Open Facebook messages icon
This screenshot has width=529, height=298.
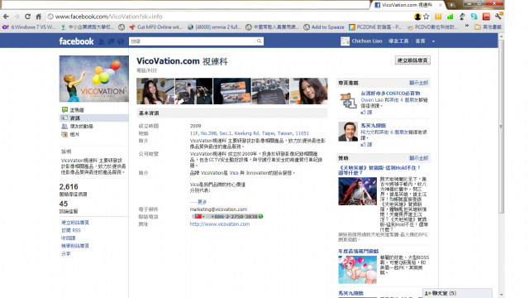tap(111, 41)
